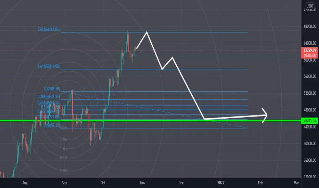Click the 36000.00 price axis label
The width and height of the screenshot is (319, 188).
tap(310, 160)
